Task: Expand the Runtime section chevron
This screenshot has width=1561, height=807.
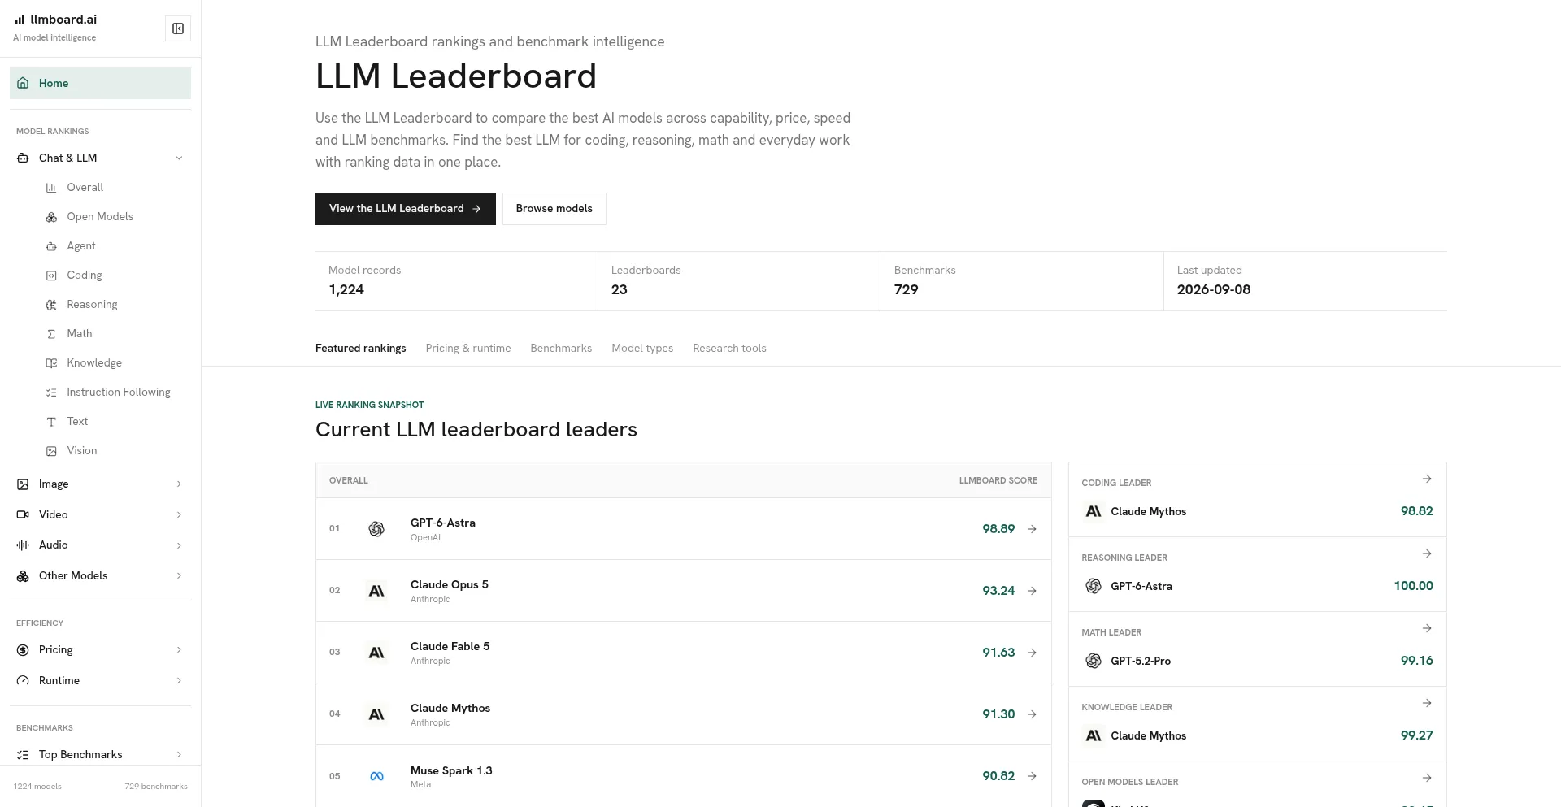Action: pyautogui.click(x=179, y=681)
